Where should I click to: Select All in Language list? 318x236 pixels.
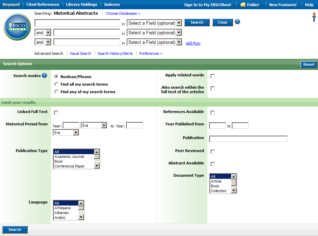66,203
